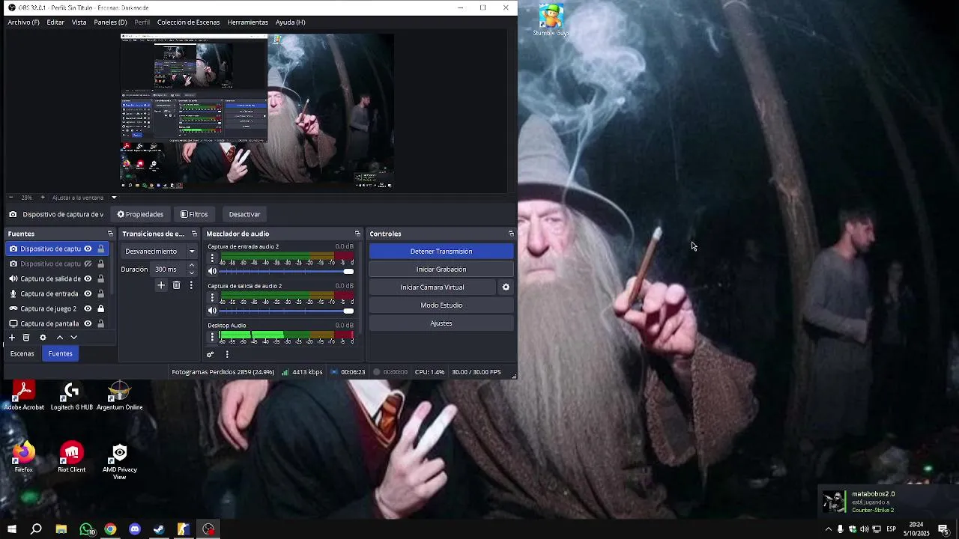959x539 pixels.
Task: Open Filtros for selected source
Action: pyautogui.click(x=194, y=214)
